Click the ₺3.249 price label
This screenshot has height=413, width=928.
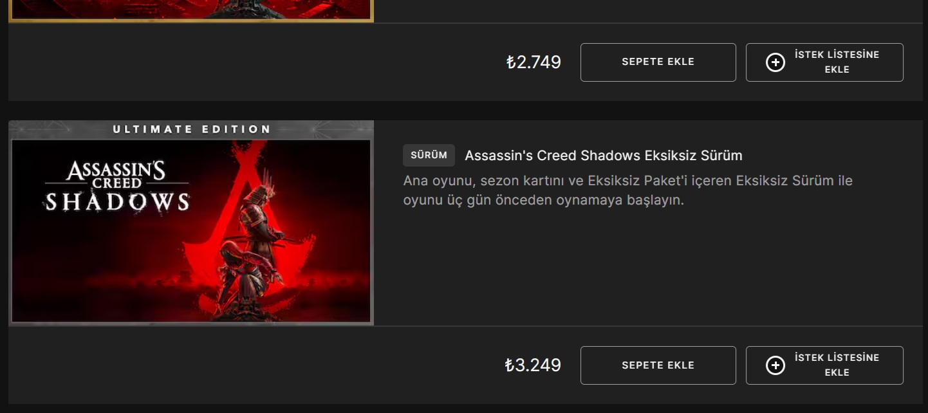[533, 365]
